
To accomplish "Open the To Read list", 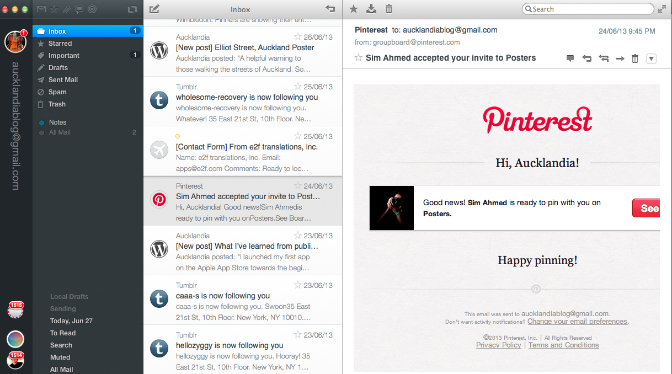I will [x=63, y=333].
